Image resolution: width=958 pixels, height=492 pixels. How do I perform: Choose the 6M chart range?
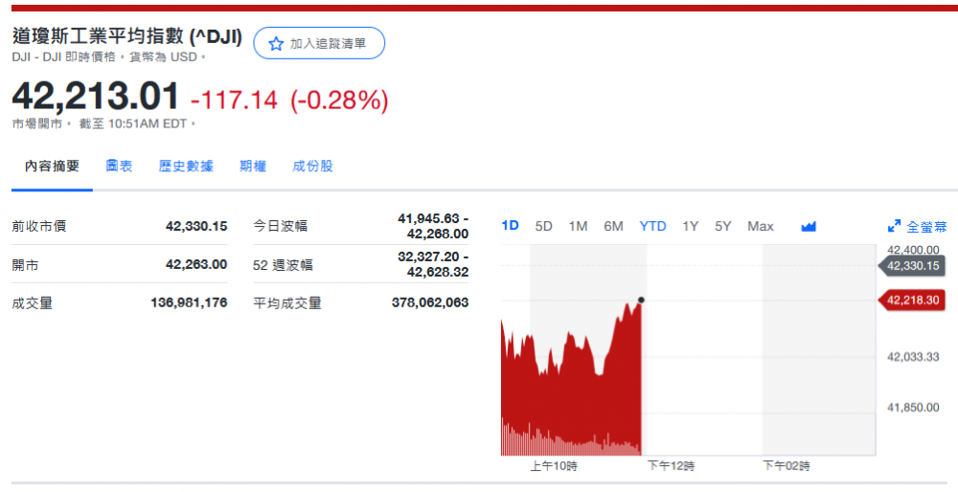(x=613, y=227)
